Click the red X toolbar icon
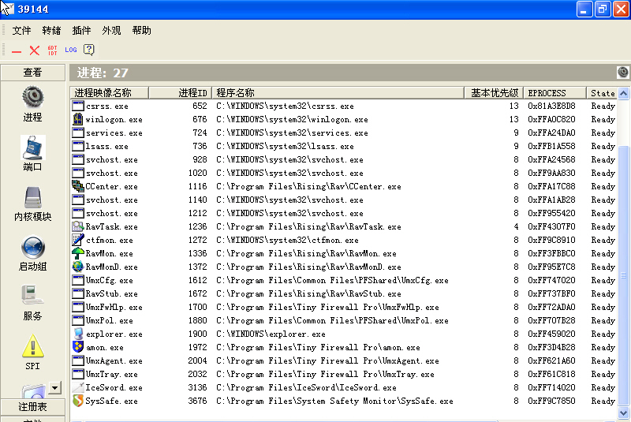This screenshot has width=631, height=422. pos(35,50)
